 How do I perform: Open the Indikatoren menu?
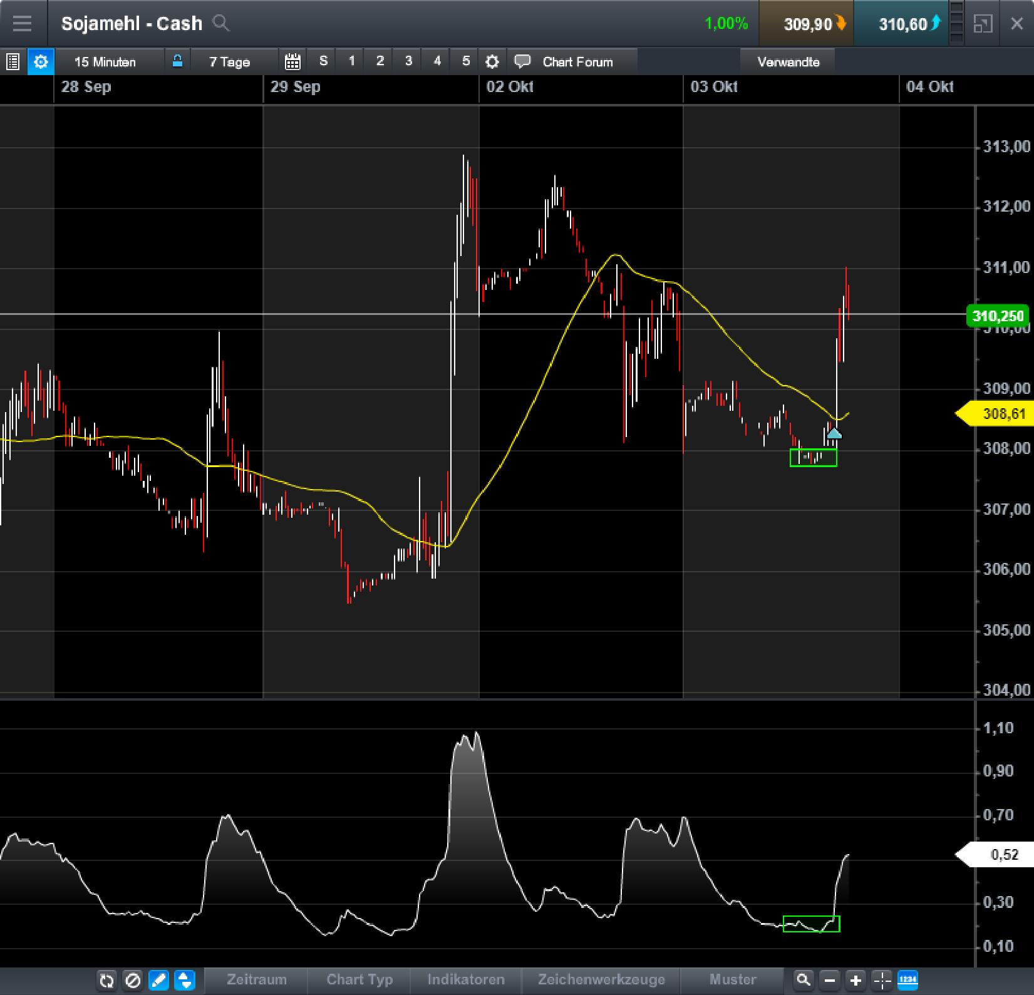pos(465,980)
